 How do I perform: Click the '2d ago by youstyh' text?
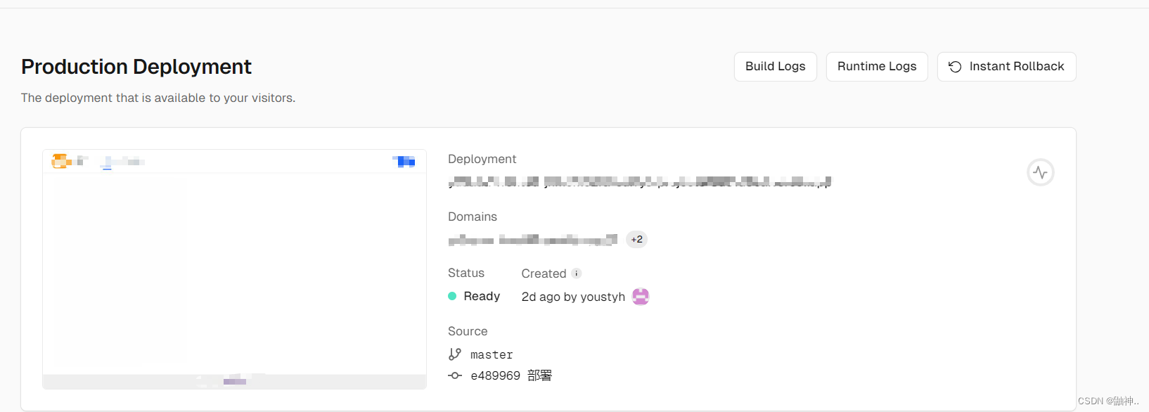point(573,297)
